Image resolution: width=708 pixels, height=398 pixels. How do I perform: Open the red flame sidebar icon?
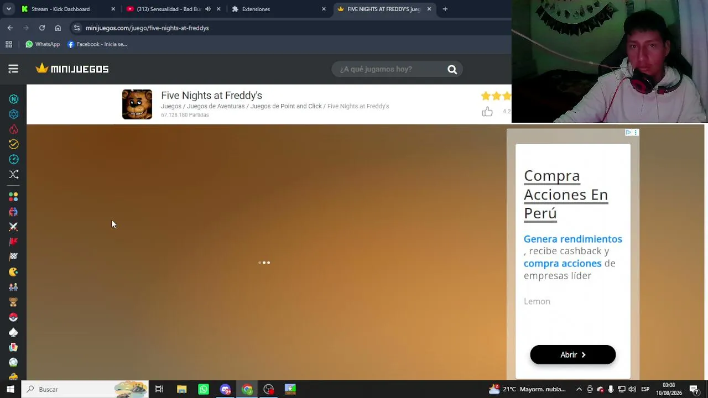14,129
